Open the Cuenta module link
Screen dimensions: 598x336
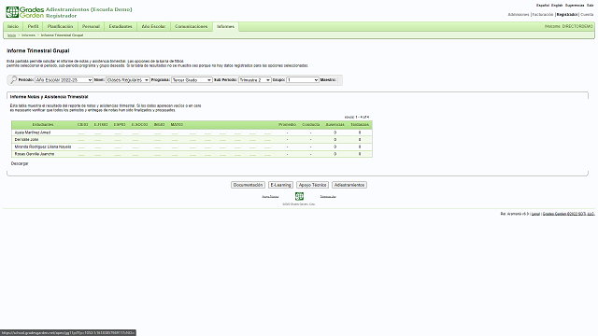pyautogui.click(x=587, y=15)
